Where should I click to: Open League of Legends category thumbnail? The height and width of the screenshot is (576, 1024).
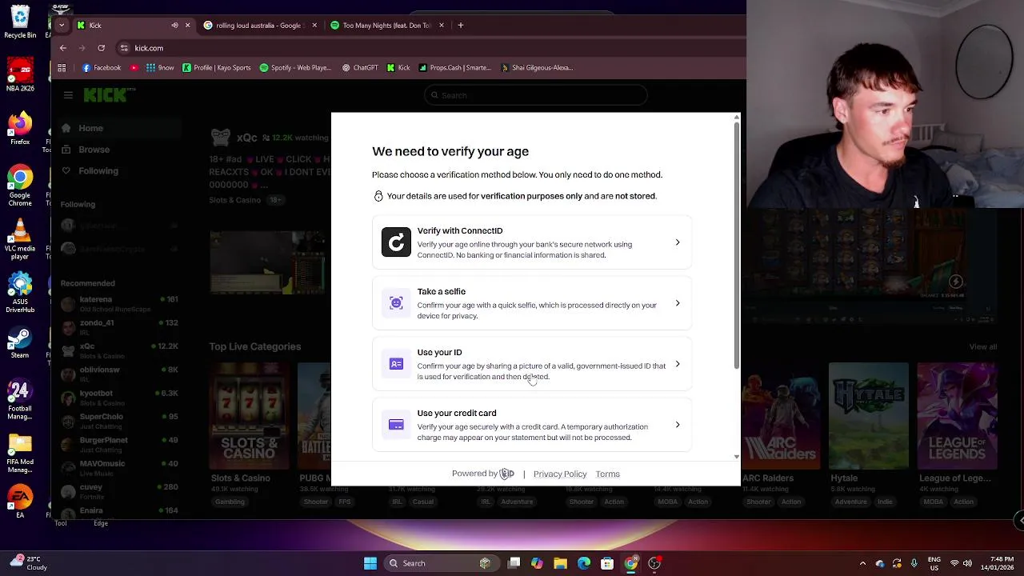tap(958, 416)
